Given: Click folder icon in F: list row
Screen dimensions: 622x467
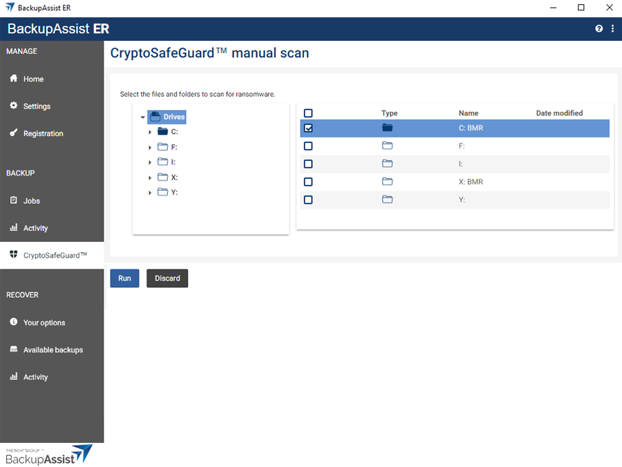Looking at the screenshot, I should click(x=387, y=146).
